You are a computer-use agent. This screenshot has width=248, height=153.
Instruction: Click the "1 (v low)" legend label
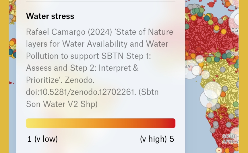point(42,139)
